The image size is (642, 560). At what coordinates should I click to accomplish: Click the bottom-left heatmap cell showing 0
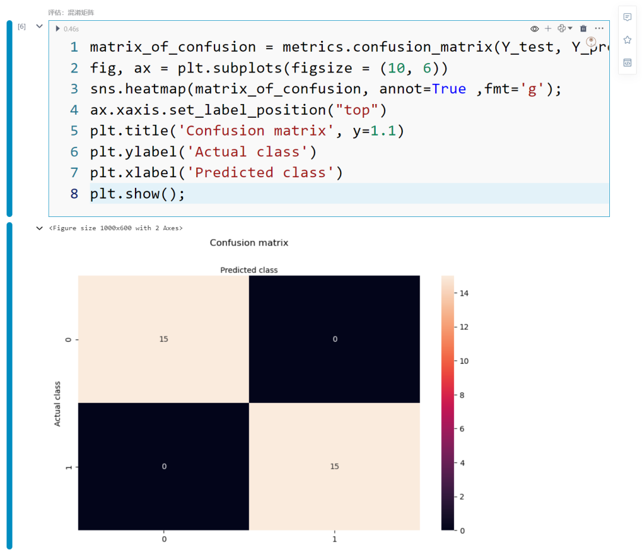click(163, 466)
